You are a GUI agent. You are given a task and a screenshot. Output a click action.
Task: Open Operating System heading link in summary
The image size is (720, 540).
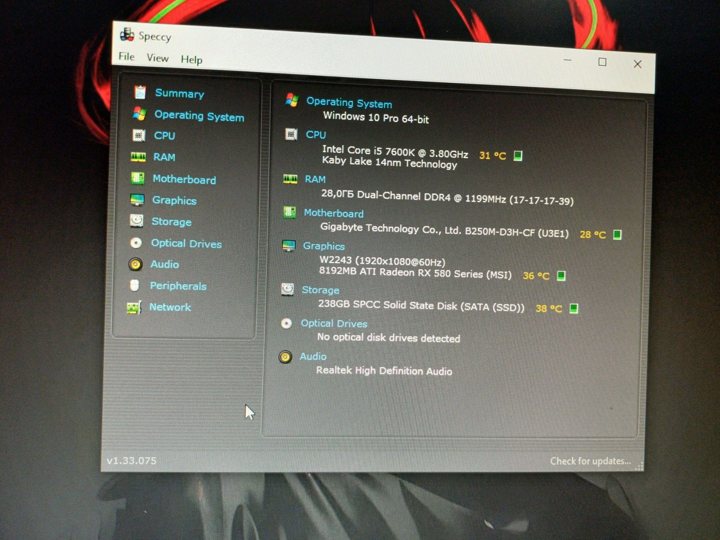click(349, 103)
